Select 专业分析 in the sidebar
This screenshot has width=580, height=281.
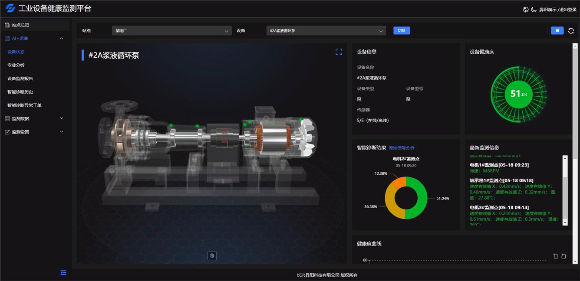coord(16,65)
